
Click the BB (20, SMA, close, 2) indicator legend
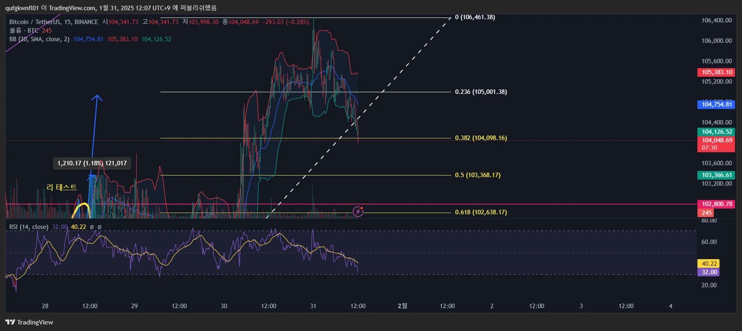point(39,39)
